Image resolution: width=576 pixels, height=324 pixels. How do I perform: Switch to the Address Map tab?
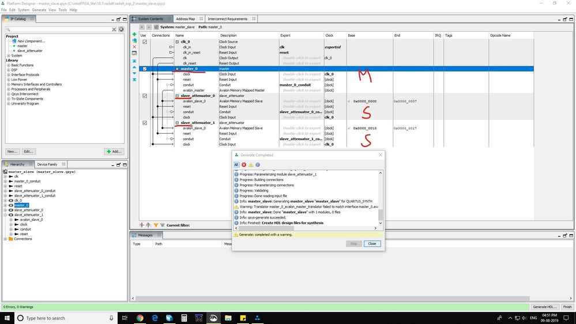point(185,19)
